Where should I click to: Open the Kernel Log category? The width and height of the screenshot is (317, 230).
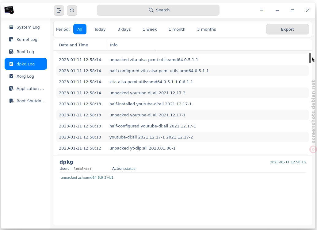pos(26,40)
